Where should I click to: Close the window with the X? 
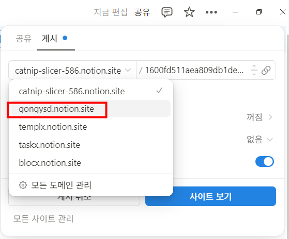coord(283,12)
